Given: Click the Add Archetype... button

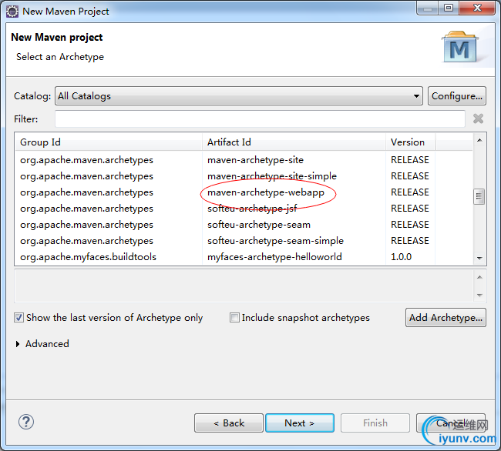Looking at the screenshot, I should [446, 318].
